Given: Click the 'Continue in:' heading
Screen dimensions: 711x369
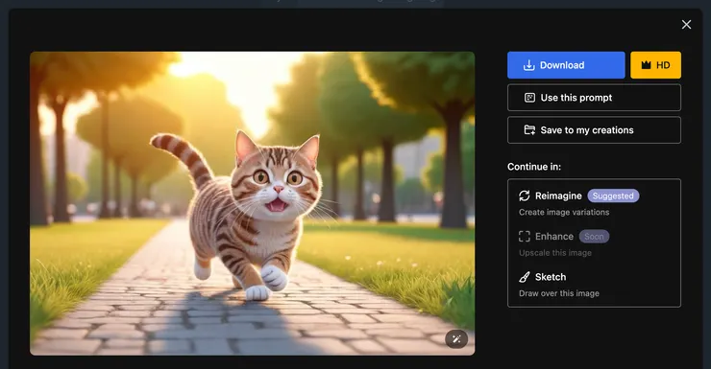Looking at the screenshot, I should coord(534,167).
